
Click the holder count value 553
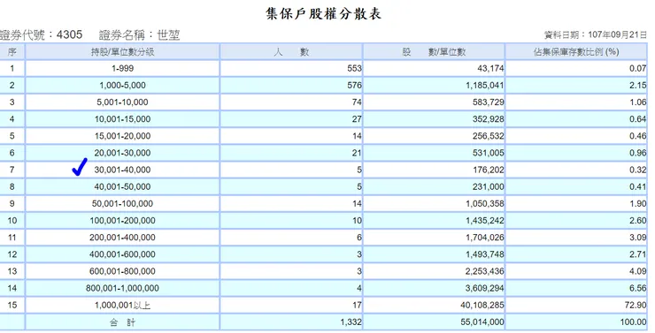pos(354,68)
